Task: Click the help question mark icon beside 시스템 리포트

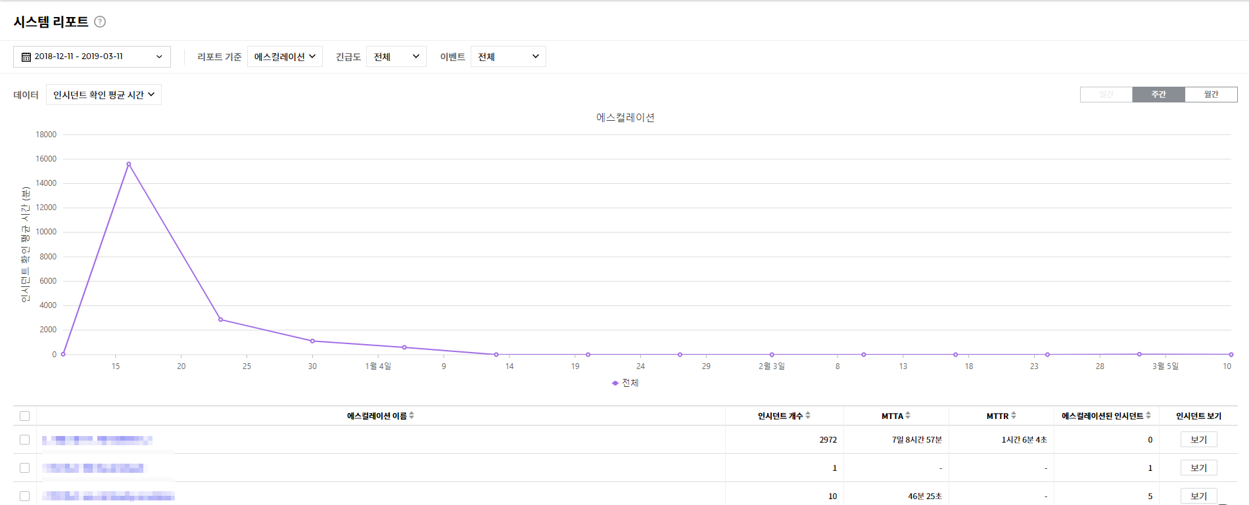Action: [x=100, y=22]
